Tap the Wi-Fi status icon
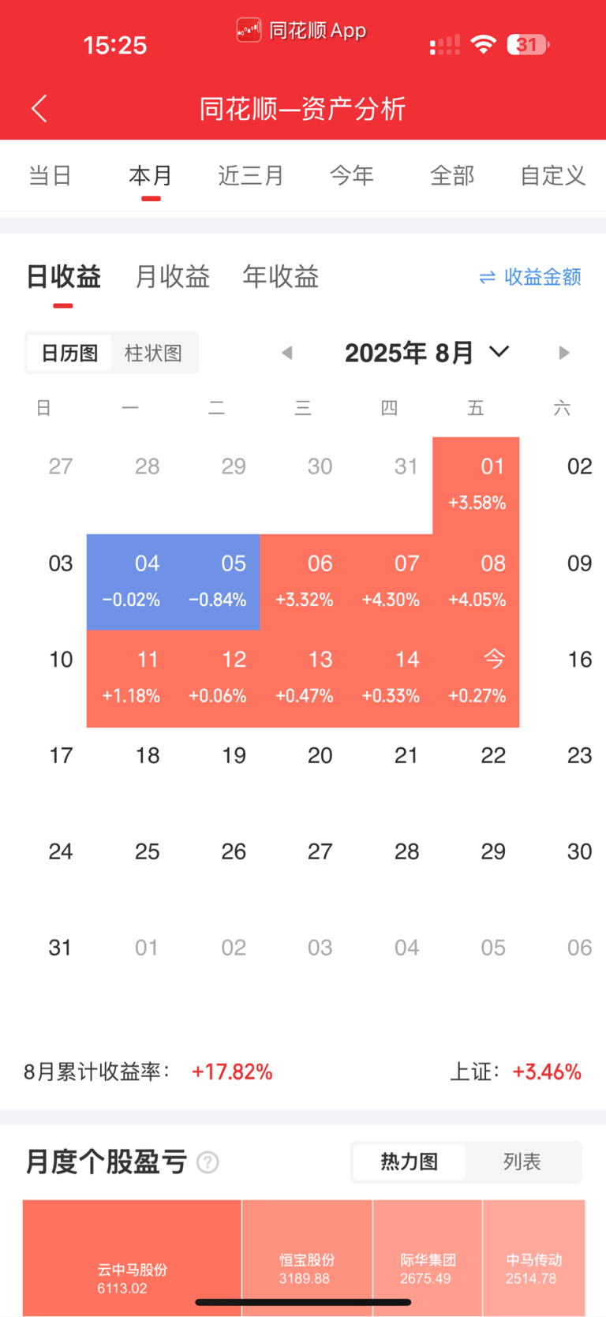606x1317 pixels. tap(483, 45)
